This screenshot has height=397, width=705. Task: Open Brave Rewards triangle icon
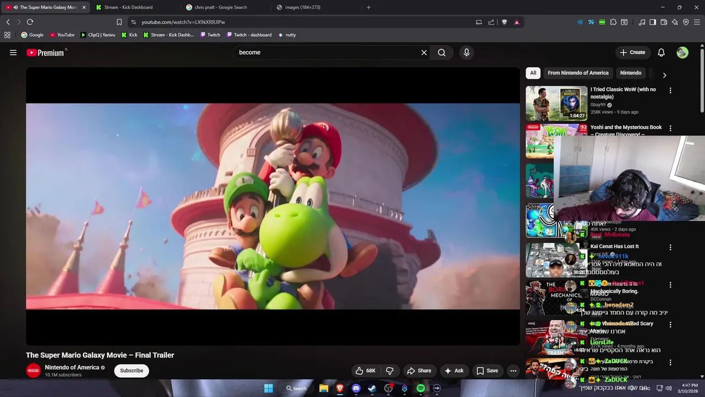pos(517,22)
